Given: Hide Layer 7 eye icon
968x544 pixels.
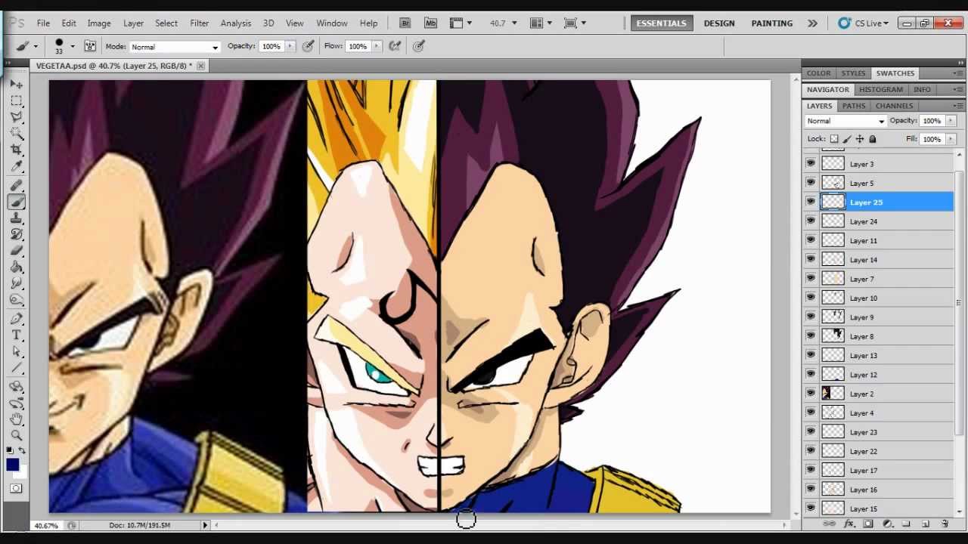Looking at the screenshot, I should click(x=811, y=279).
